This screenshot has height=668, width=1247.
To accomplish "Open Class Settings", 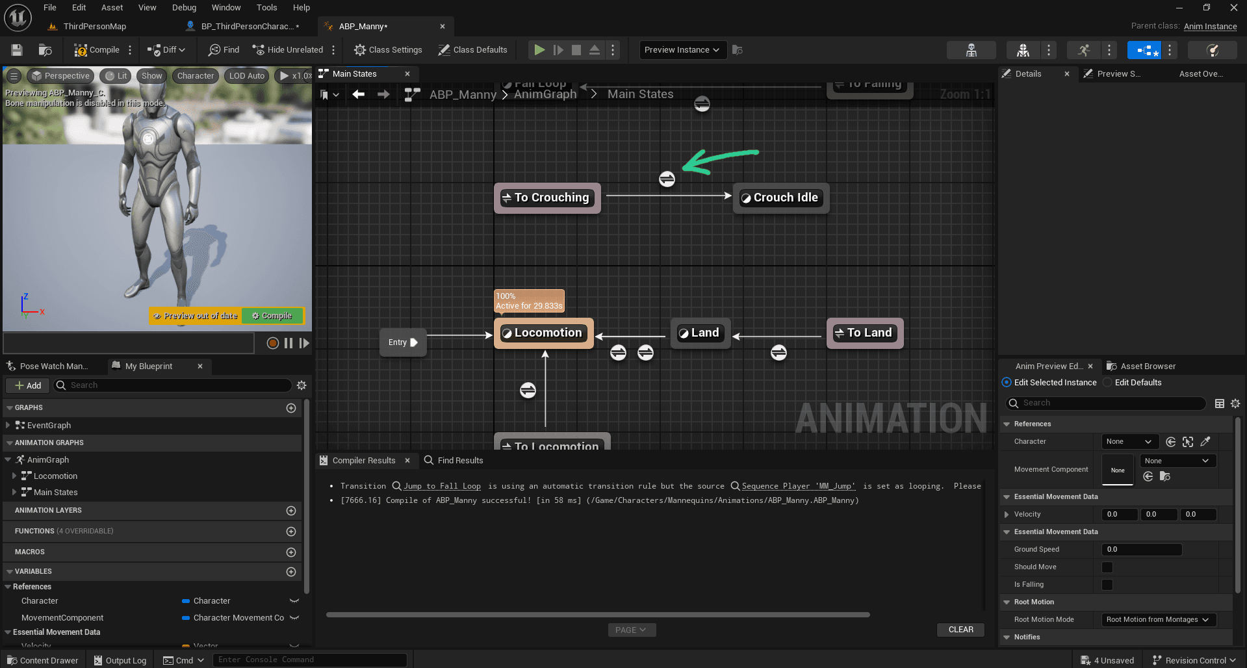I will tap(388, 50).
